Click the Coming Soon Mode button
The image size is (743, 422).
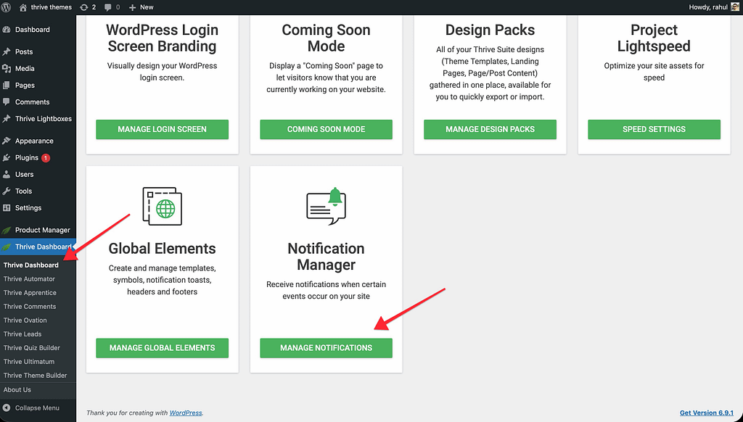coord(326,129)
